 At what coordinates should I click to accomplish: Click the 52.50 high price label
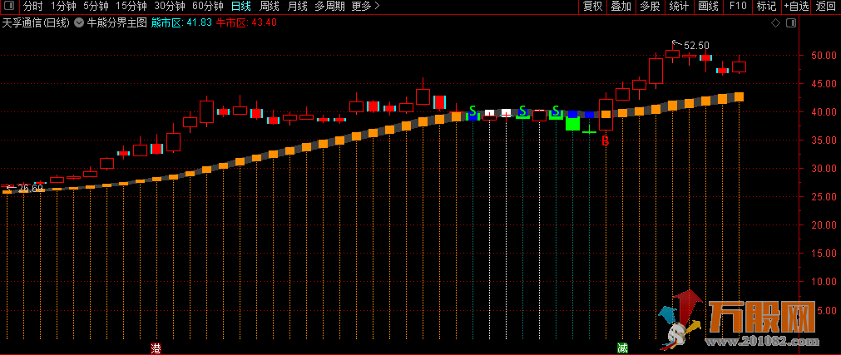tap(696, 46)
